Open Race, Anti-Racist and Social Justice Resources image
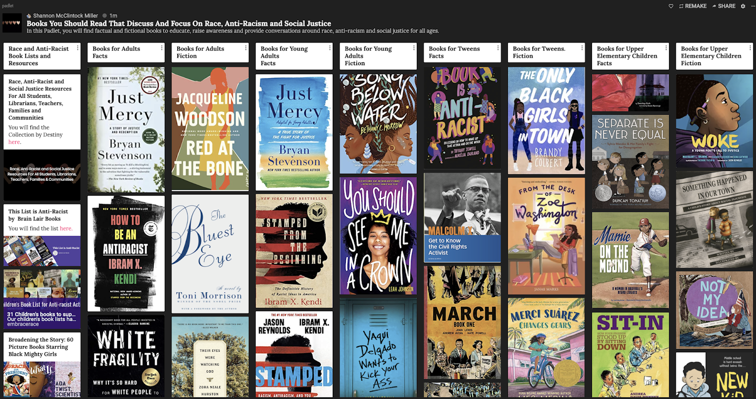The image size is (756, 399). (x=42, y=175)
